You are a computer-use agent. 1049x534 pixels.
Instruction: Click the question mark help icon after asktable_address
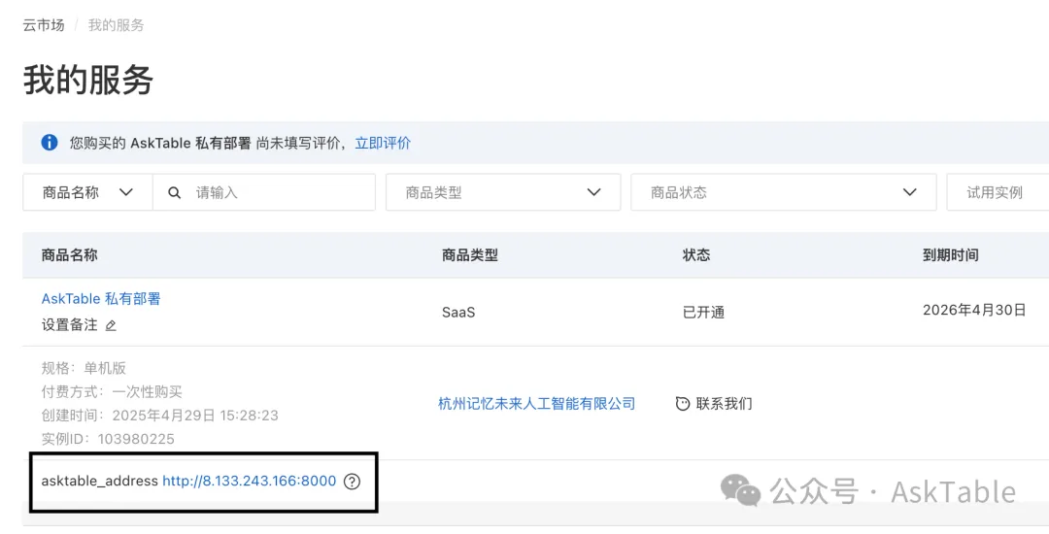[x=352, y=481]
